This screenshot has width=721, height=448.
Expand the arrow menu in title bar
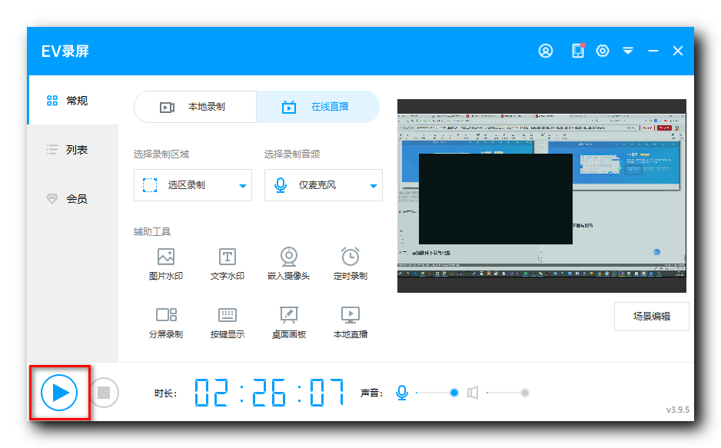[x=628, y=51]
